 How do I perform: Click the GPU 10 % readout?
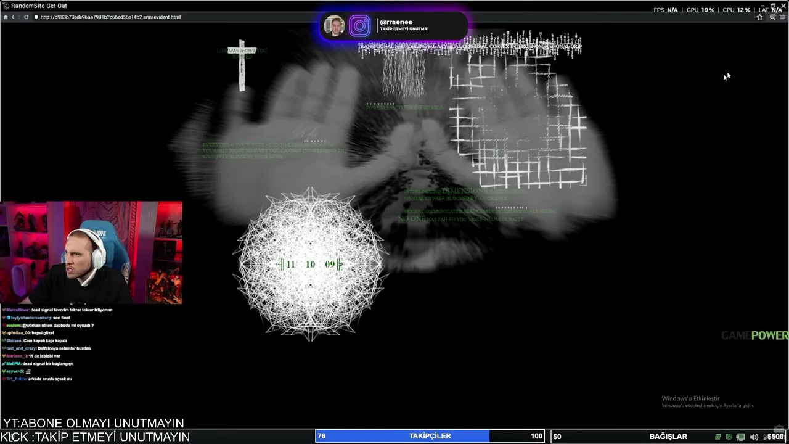pos(700,10)
